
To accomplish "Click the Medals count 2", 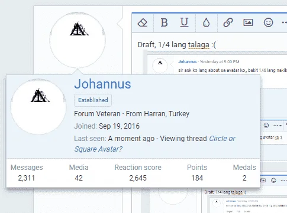I will pos(244,178).
